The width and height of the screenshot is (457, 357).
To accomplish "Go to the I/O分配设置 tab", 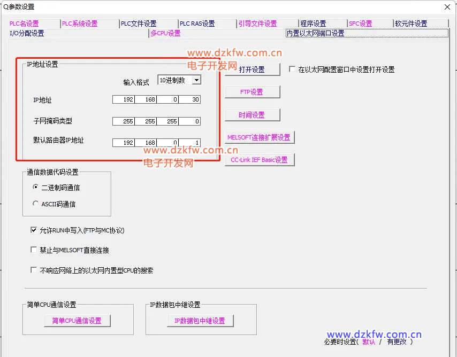I will [27, 33].
